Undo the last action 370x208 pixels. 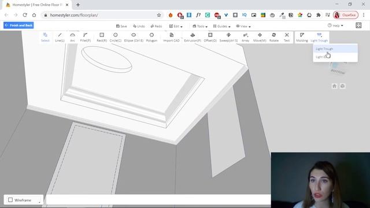coord(139,26)
